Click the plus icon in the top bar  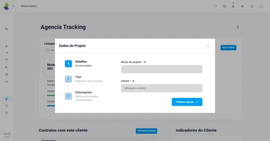(x=224, y=6)
